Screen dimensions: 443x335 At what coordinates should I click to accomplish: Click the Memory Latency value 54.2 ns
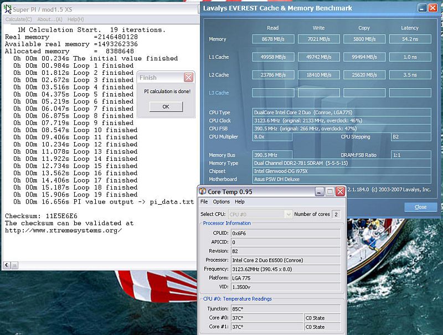click(410, 39)
